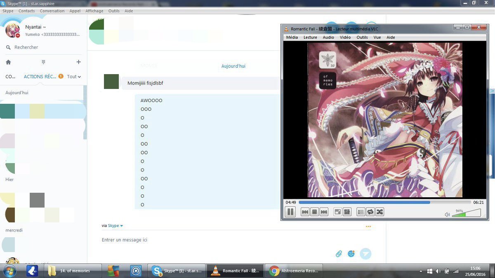The height and width of the screenshot is (278, 495).
Task: Click the album art in VLC
Action: 385,119
